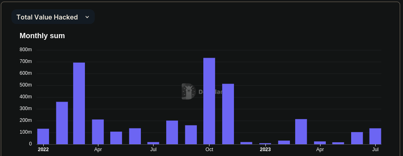
Task: Click the September 2022 bar
Action: point(191,135)
